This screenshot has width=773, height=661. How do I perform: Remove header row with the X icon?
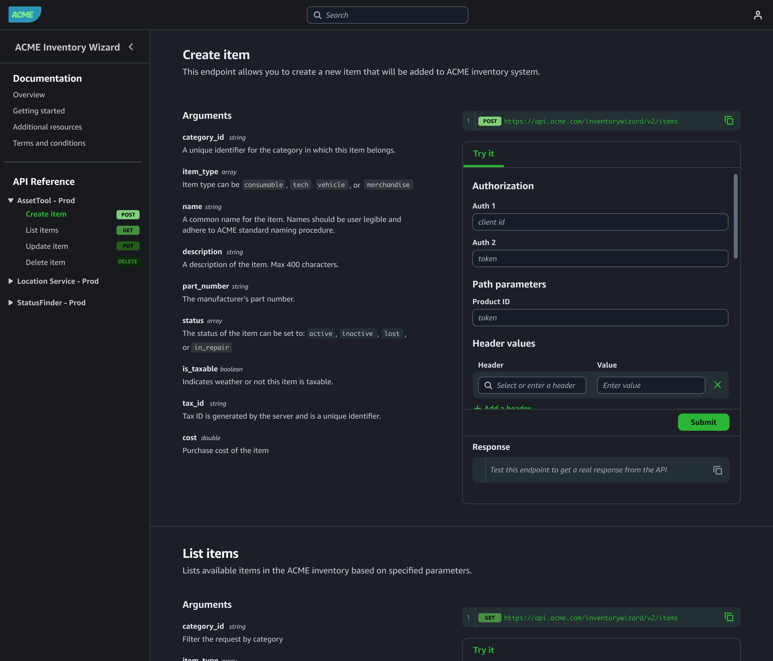click(x=717, y=385)
